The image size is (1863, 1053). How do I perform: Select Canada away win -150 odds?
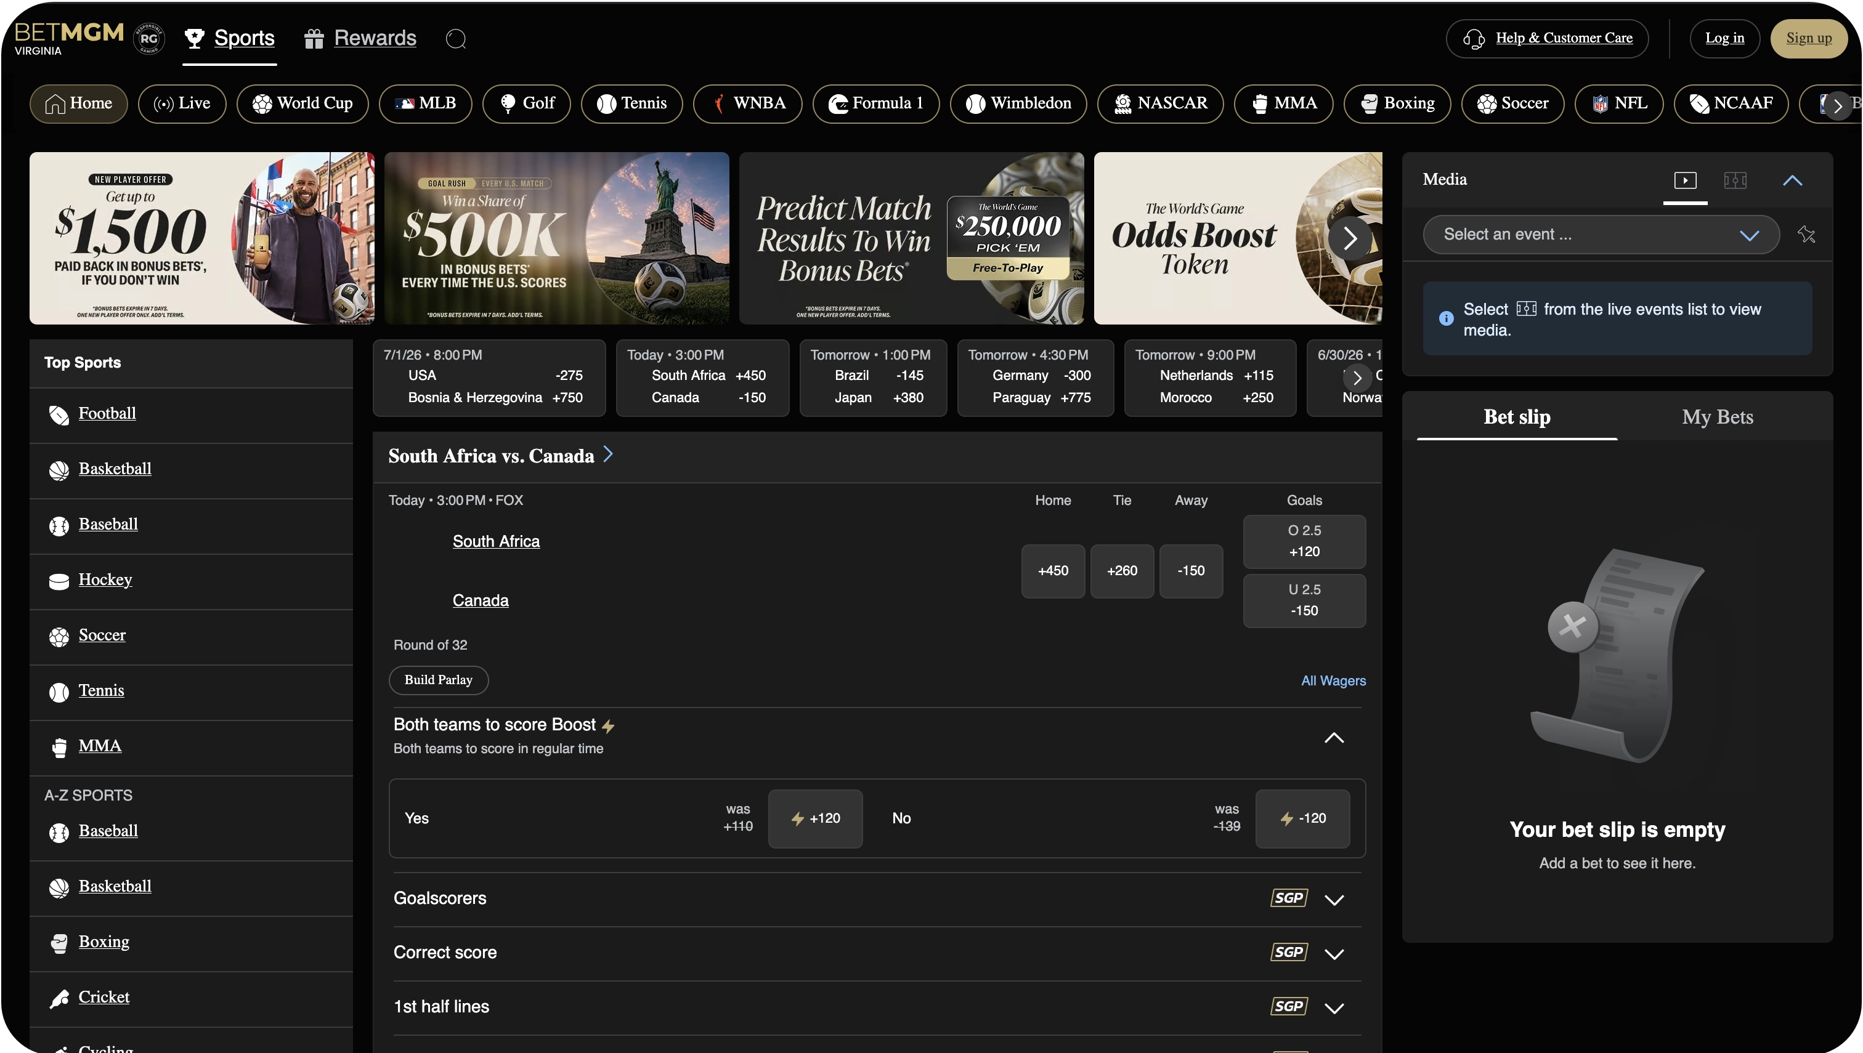click(1191, 571)
